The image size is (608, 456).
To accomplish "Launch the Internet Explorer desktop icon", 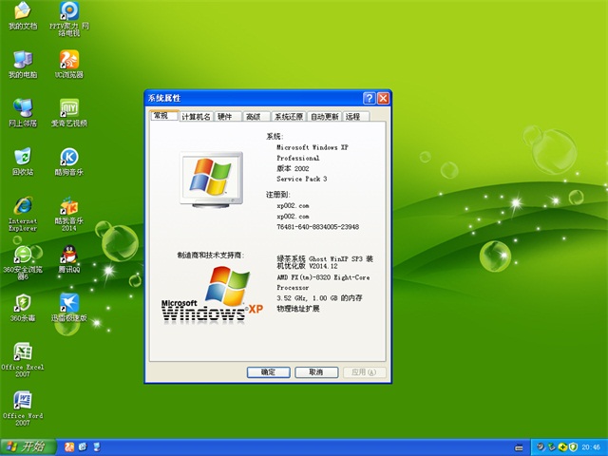I will coord(22,206).
